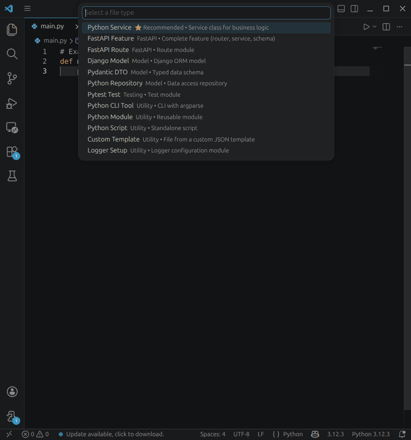Open the Source Control view

(x=12, y=78)
